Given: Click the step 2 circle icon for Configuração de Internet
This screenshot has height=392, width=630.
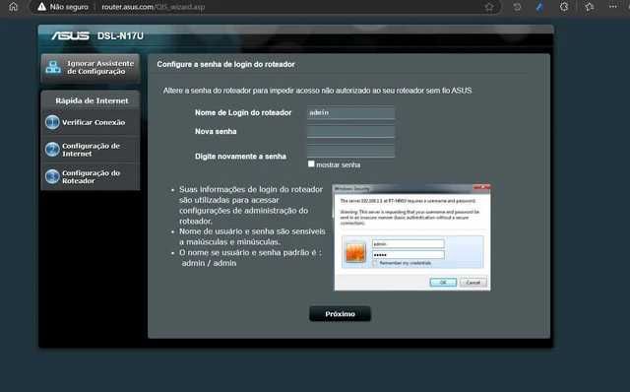Looking at the screenshot, I should (x=52, y=150).
